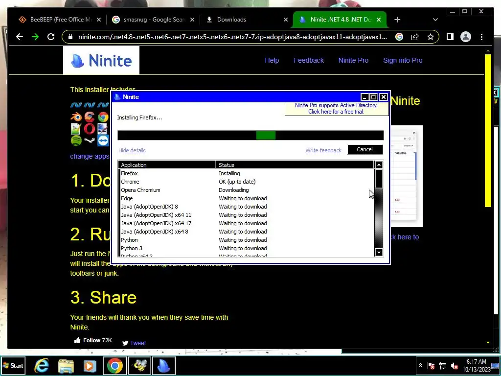
Task: Close the Downloads tab
Action: 286,20
